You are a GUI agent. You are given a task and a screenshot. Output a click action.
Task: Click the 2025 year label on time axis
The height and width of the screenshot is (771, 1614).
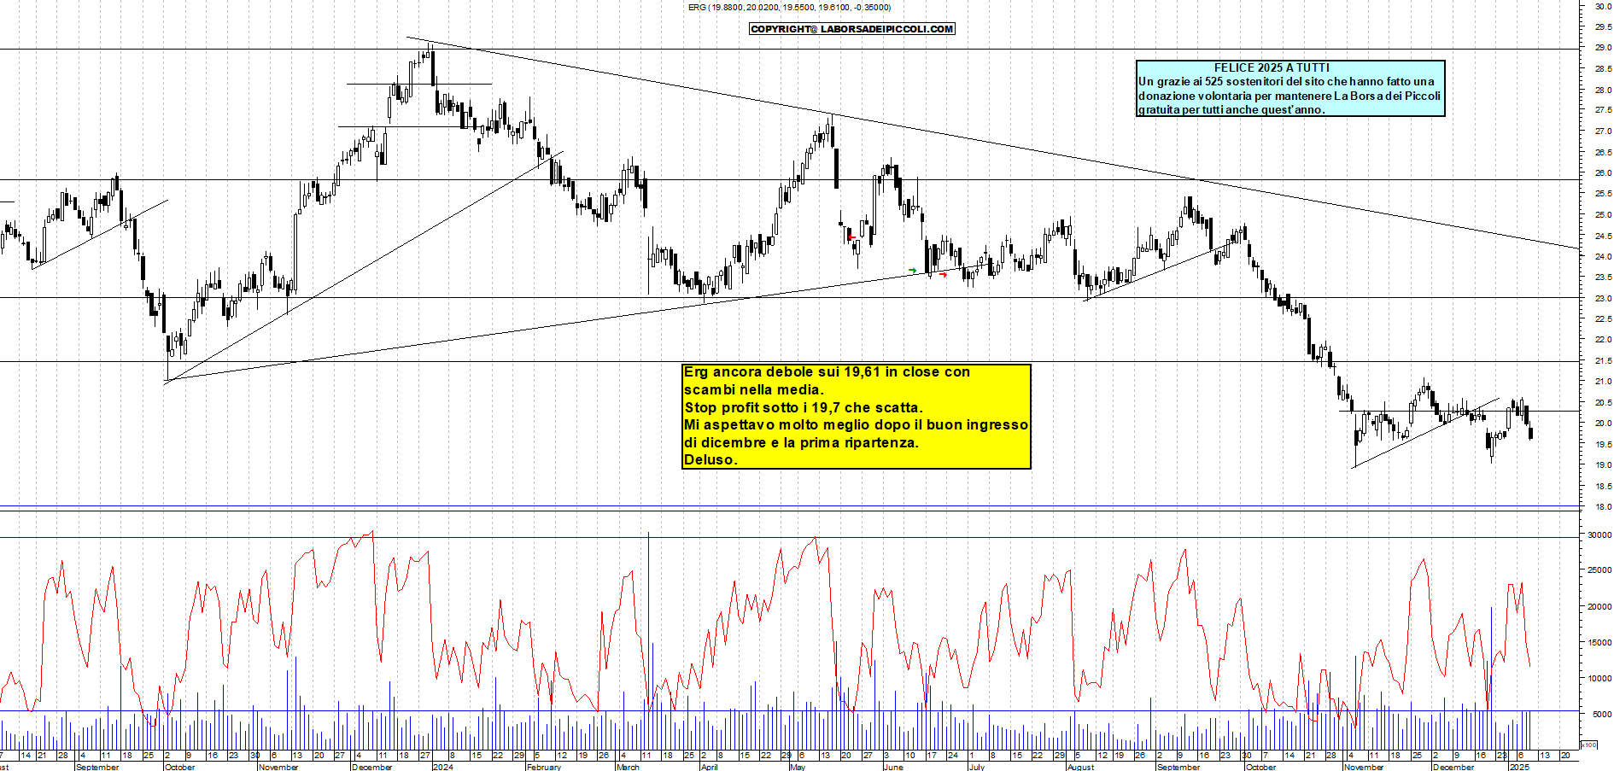click(1519, 767)
